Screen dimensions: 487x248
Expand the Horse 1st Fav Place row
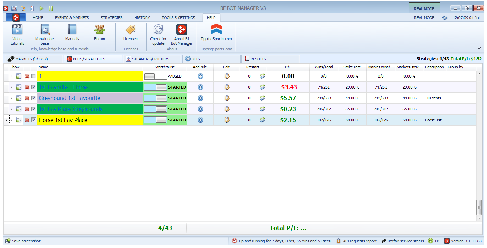[x=11, y=120]
